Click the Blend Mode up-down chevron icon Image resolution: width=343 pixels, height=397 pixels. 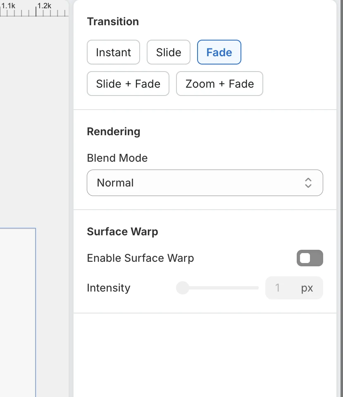pos(308,183)
